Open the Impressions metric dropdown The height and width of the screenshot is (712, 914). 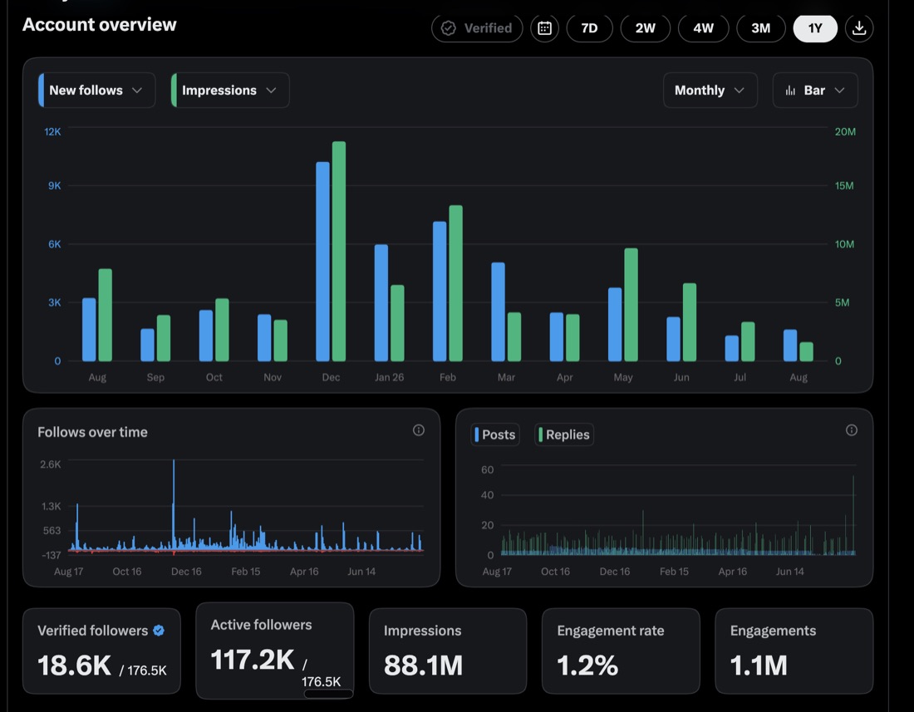tap(230, 91)
